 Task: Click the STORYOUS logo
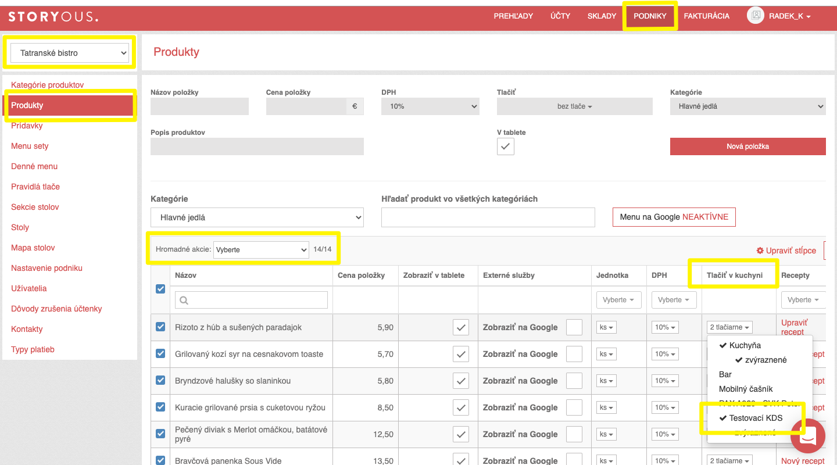coord(53,16)
